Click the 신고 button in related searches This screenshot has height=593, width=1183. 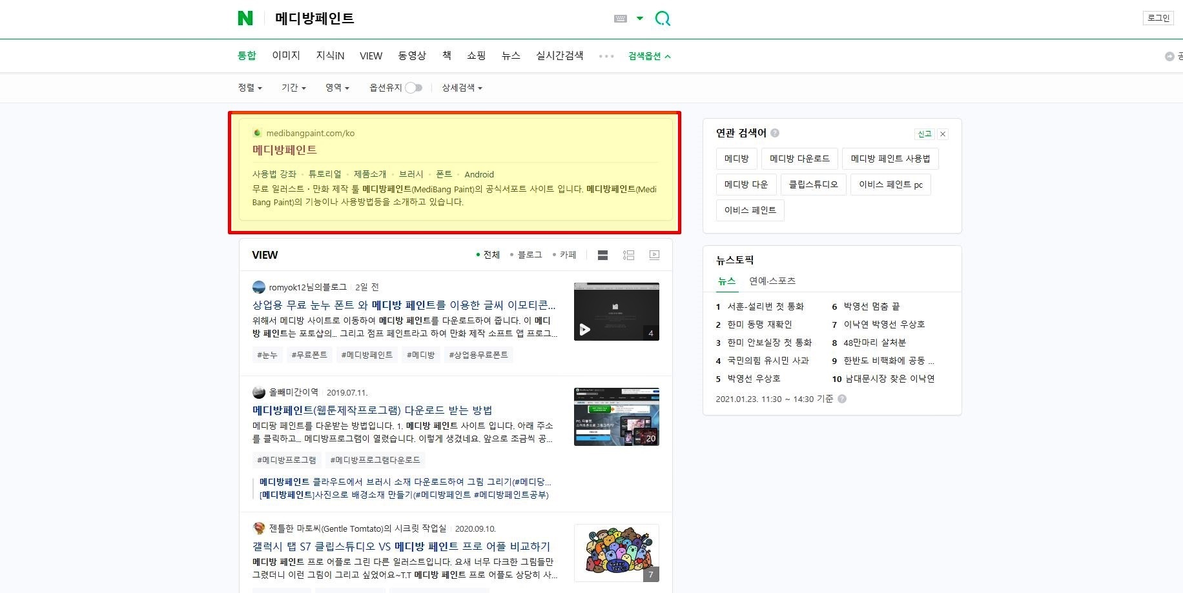pyautogui.click(x=925, y=134)
